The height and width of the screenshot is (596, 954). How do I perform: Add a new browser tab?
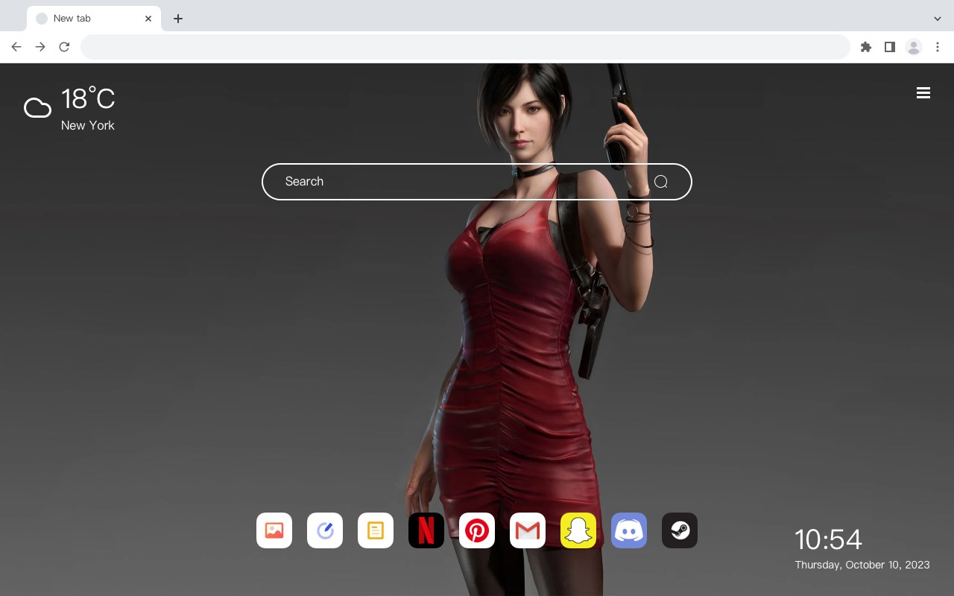(x=178, y=19)
